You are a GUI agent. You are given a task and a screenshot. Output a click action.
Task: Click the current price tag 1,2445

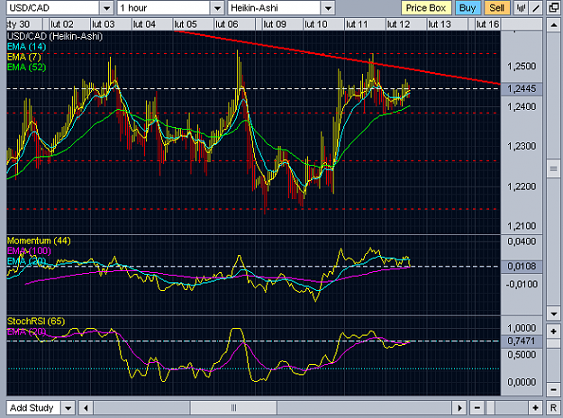click(522, 88)
